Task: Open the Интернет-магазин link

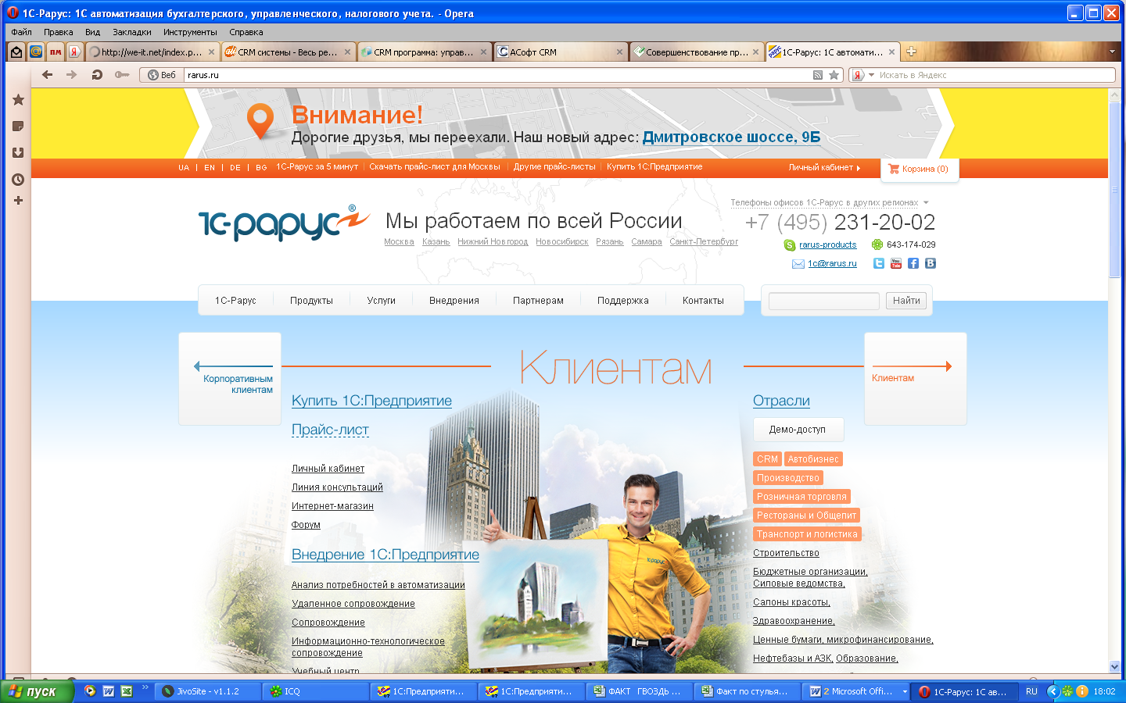Action: coord(332,506)
